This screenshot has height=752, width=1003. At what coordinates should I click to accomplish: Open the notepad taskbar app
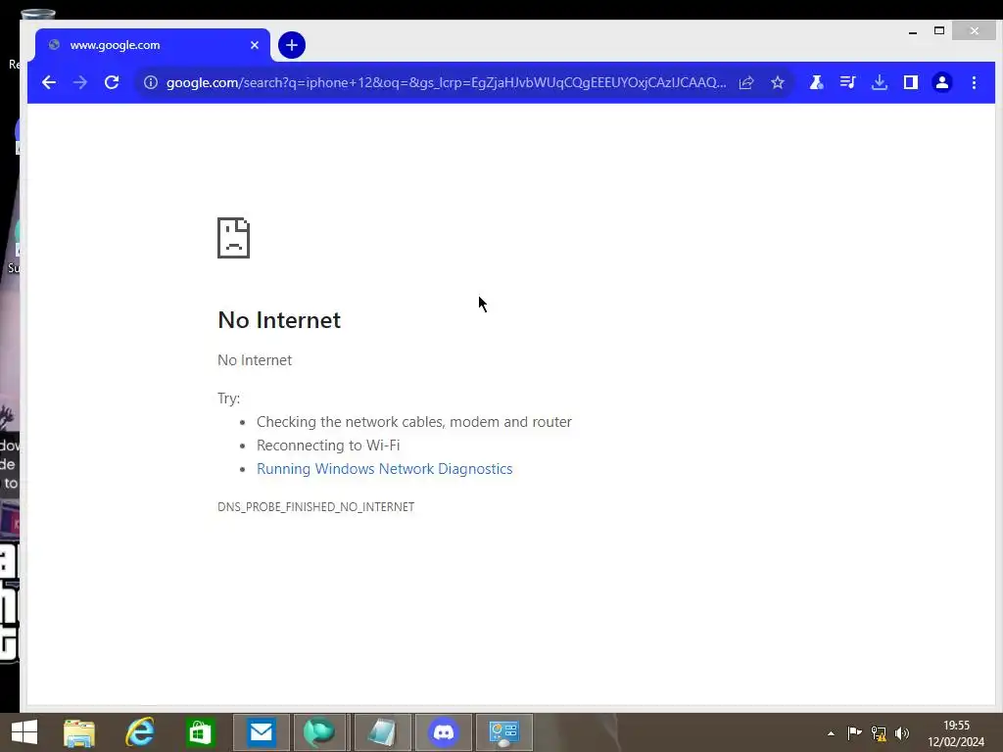coord(383,732)
